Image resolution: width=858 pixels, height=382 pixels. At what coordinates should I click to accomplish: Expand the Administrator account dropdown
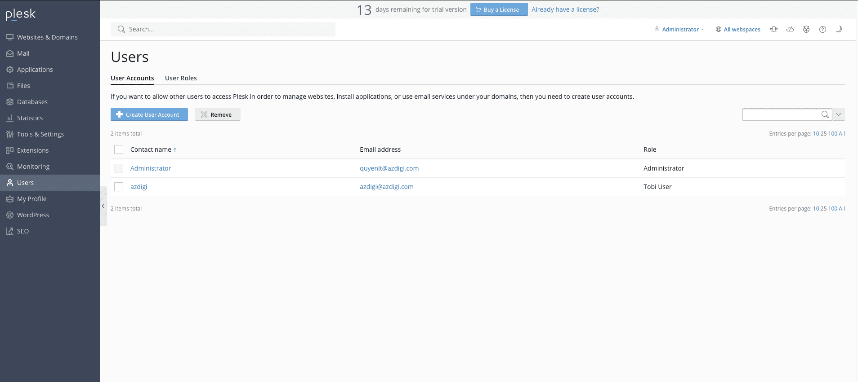click(680, 29)
